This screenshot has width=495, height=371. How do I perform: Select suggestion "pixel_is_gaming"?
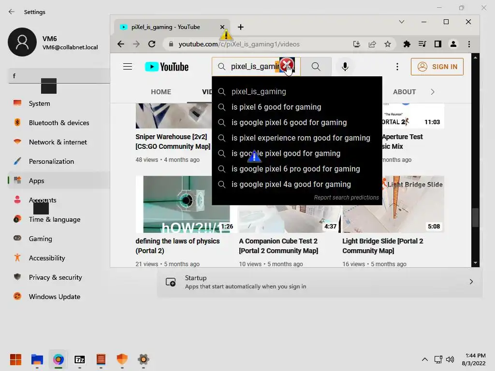click(297, 91)
